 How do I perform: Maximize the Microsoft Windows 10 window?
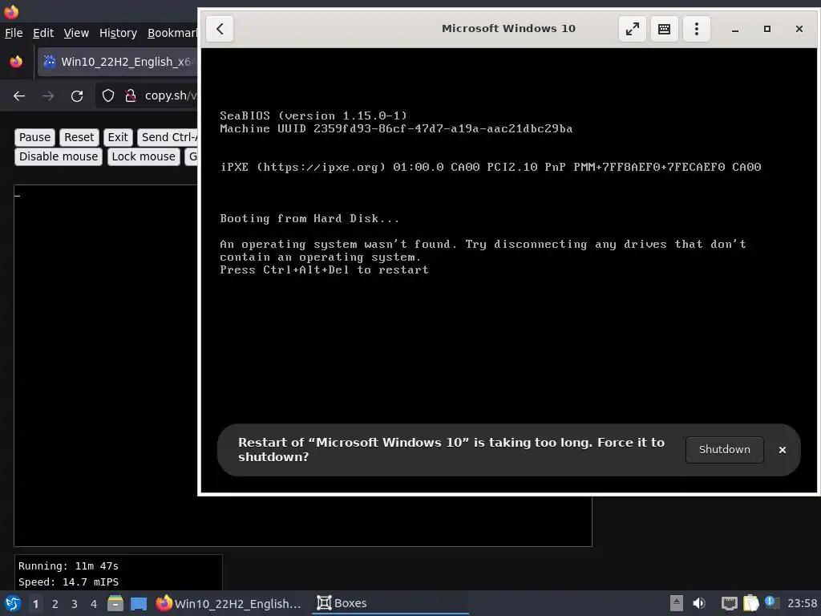coord(767,30)
